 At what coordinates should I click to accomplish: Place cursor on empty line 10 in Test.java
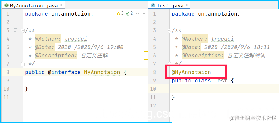(224, 89)
